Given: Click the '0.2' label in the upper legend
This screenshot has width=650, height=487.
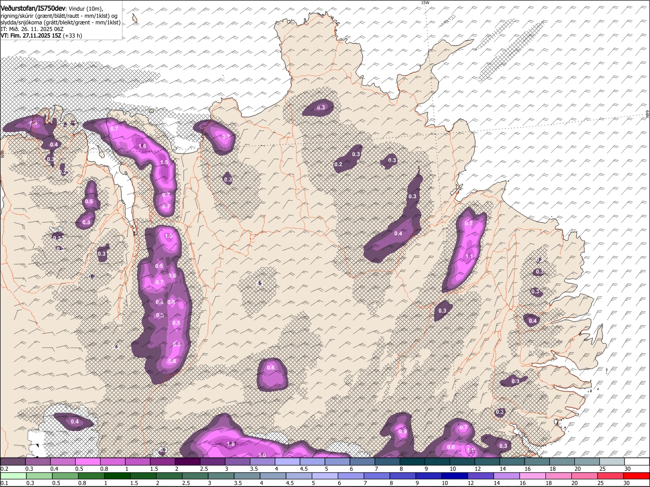Looking at the screenshot, I should point(4,469).
